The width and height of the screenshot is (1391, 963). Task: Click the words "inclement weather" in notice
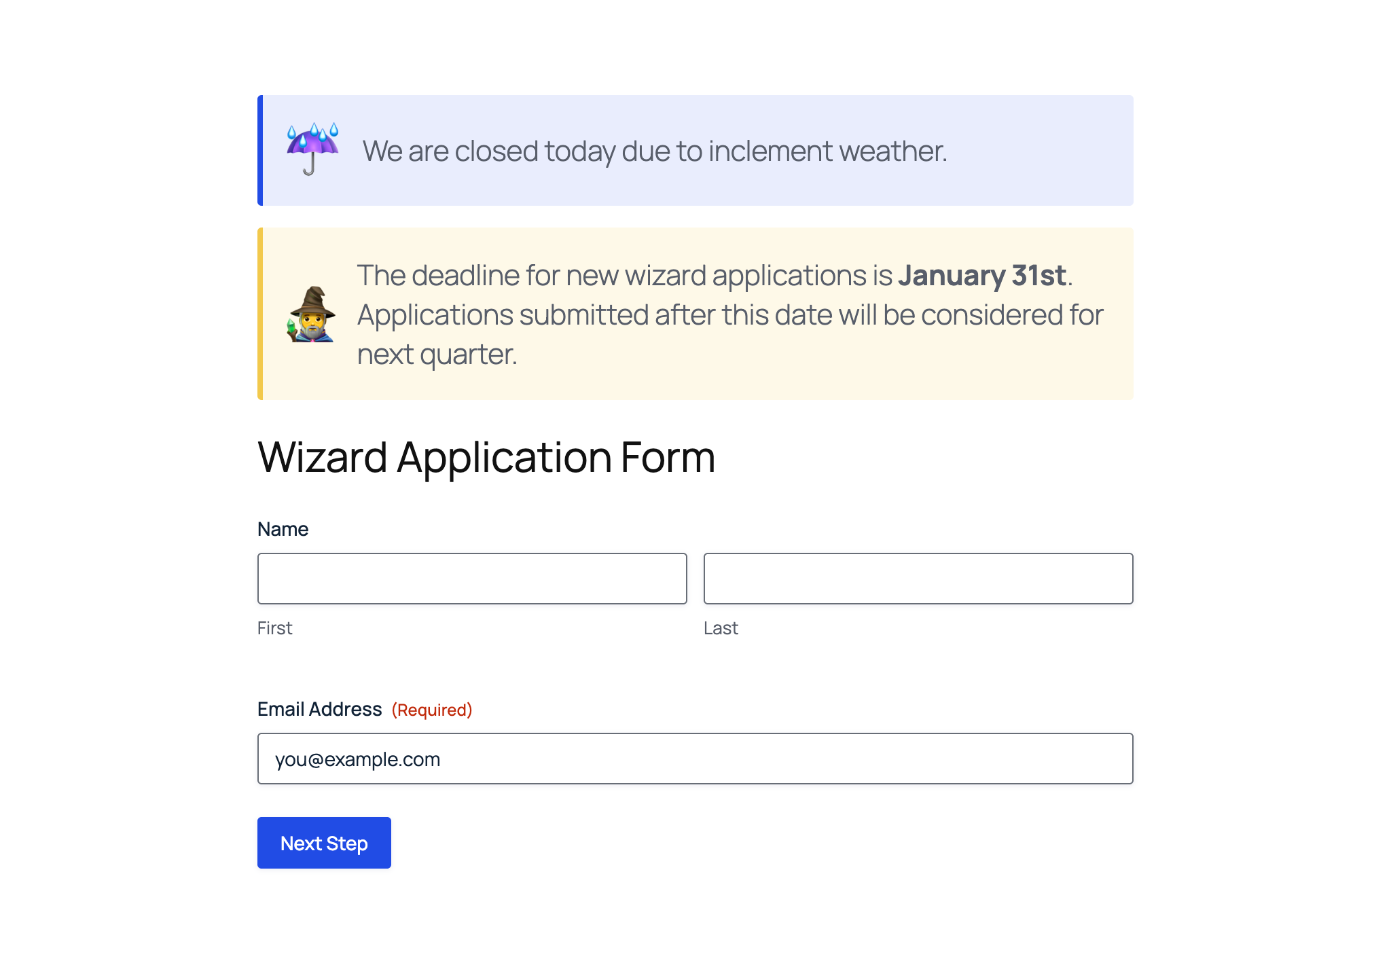tap(827, 151)
